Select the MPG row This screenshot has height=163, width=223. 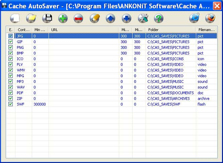click(112, 76)
